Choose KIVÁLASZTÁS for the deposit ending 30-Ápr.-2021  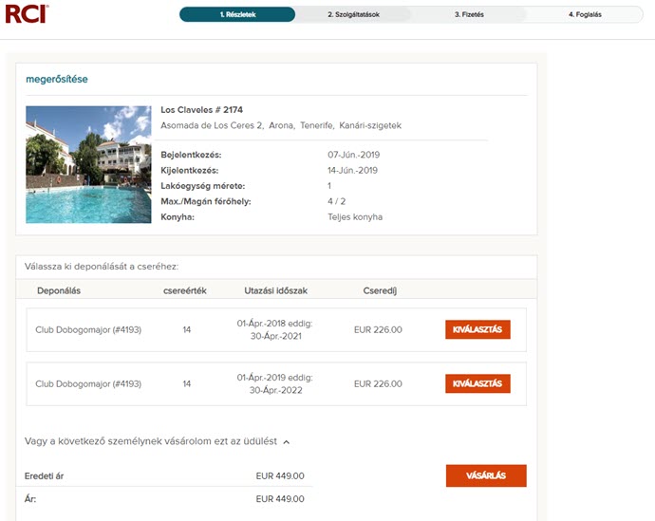(x=477, y=329)
